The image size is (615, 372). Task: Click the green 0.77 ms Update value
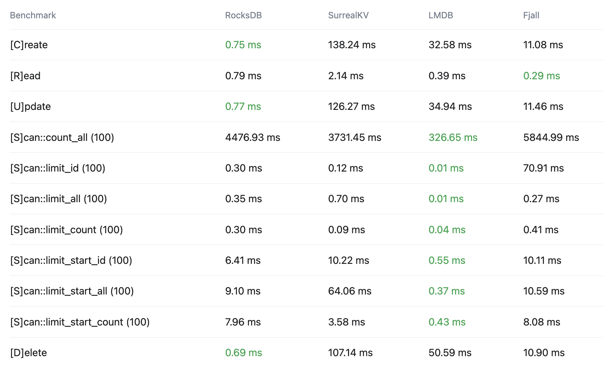243,106
